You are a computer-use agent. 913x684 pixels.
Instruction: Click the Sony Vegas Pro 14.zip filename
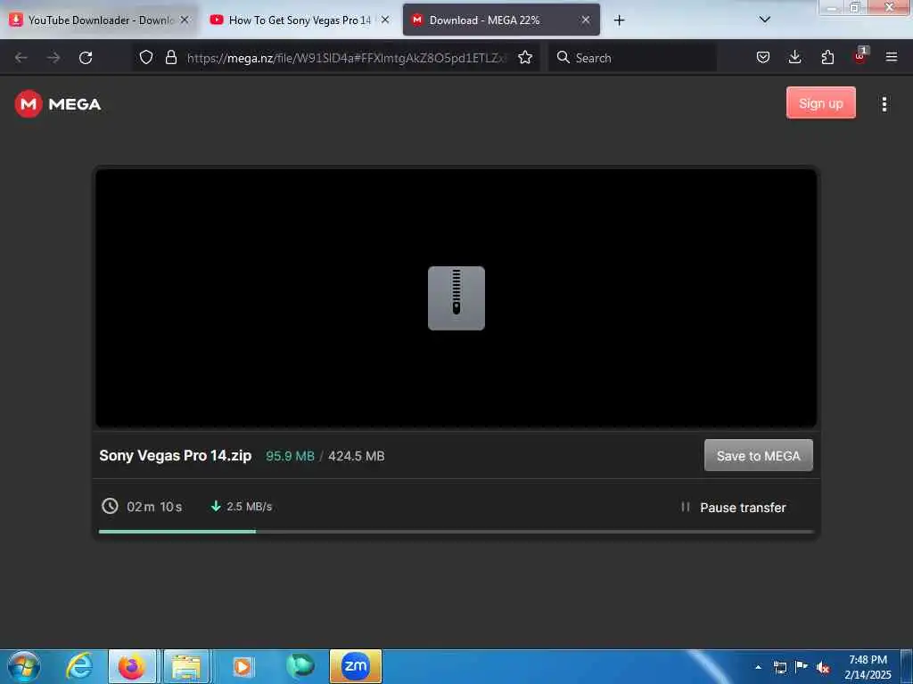[176, 455]
